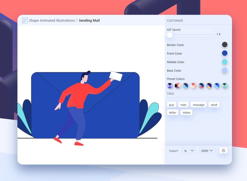This screenshot has width=247, height=181.
Task: Select the 'send' tag
Action: [x=214, y=105]
